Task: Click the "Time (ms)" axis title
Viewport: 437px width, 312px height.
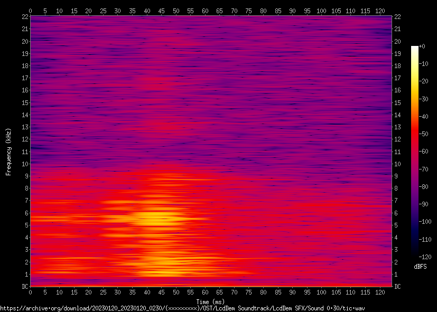Action: 210,301
